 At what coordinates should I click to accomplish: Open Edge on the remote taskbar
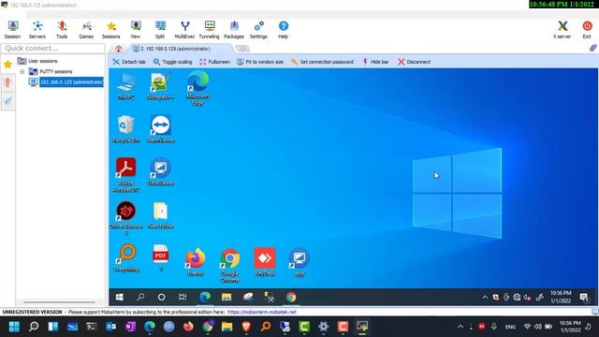(205, 297)
